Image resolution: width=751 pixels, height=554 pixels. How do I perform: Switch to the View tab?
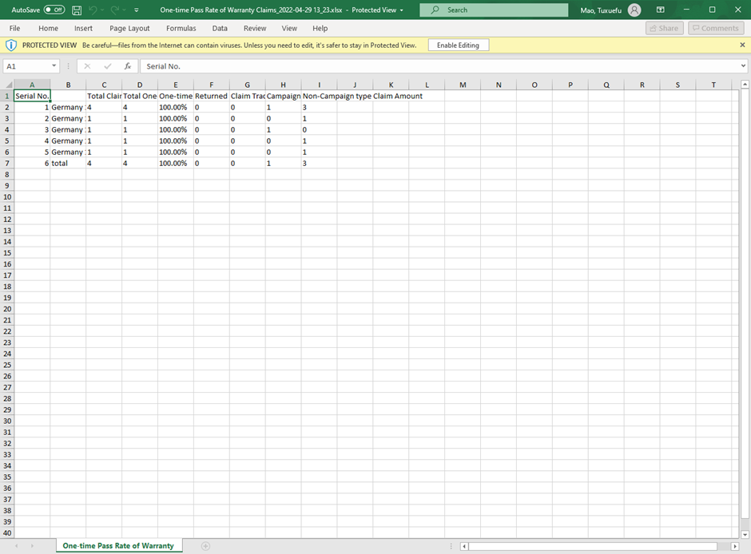[x=289, y=28]
